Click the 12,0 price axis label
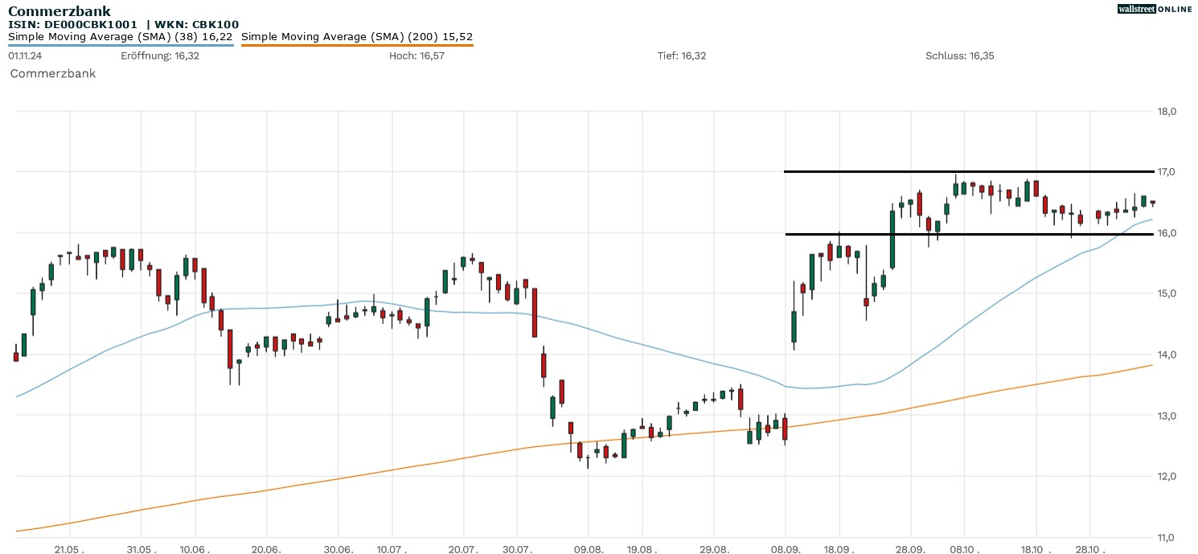Screen dimensions: 1198x554 coord(1167,476)
